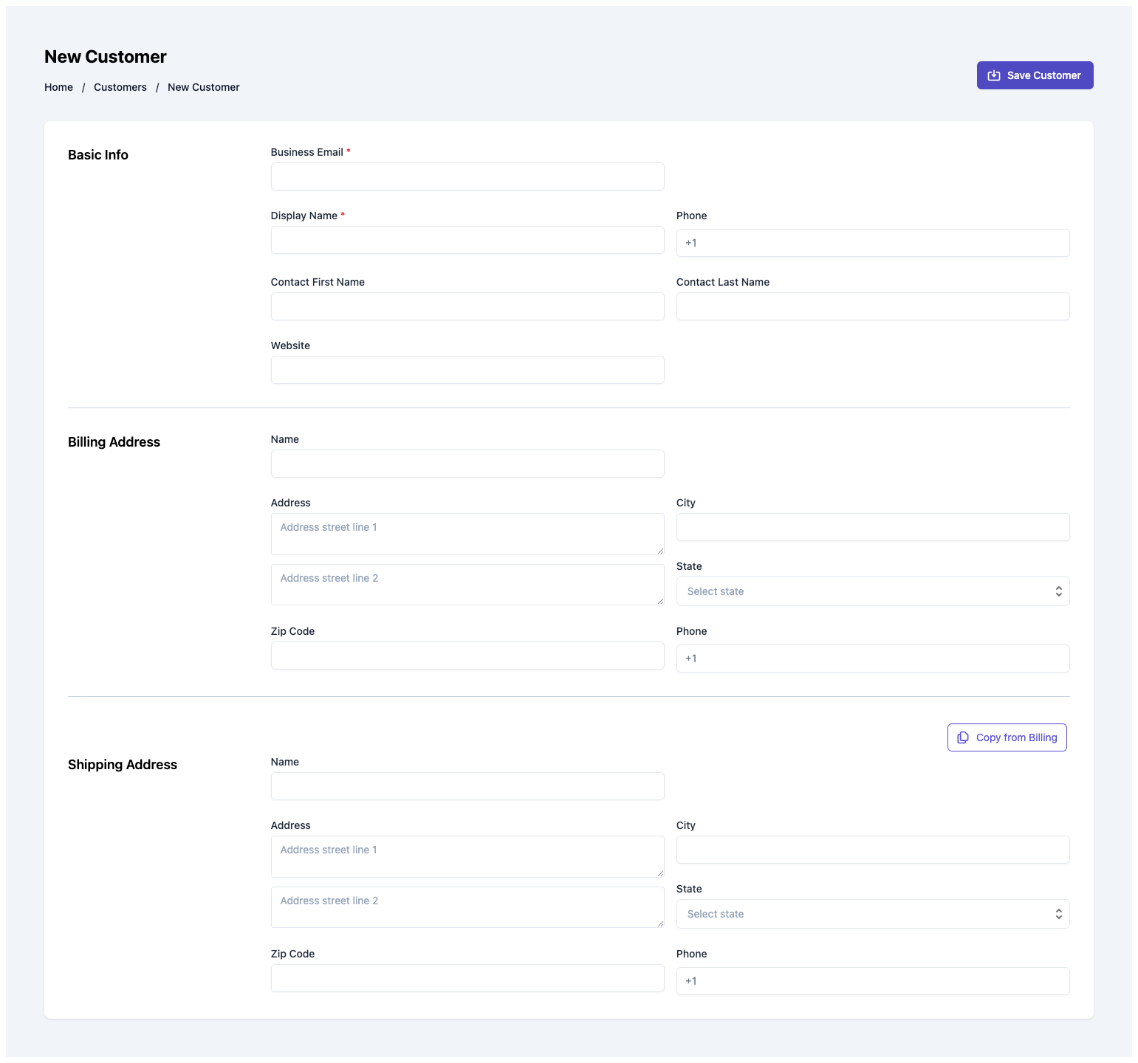Click the Billing State dropdown chevron arrows
Image resolution: width=1138 pixels, height=1063 pixels.
(x=1058, y=591)
